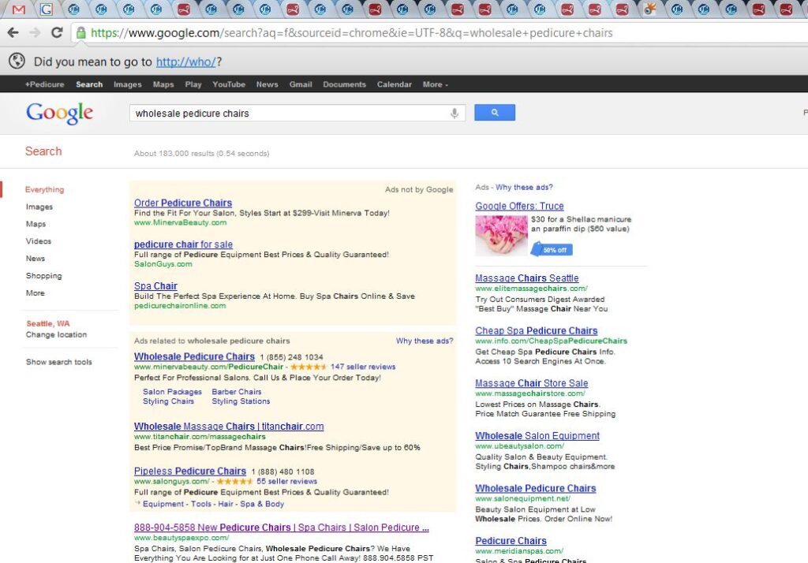Image resolution: width=808 pixels, height=563 pixels.
Task: Open the Pipeless Pedicure Chairs ad
Action: [190, 472]
